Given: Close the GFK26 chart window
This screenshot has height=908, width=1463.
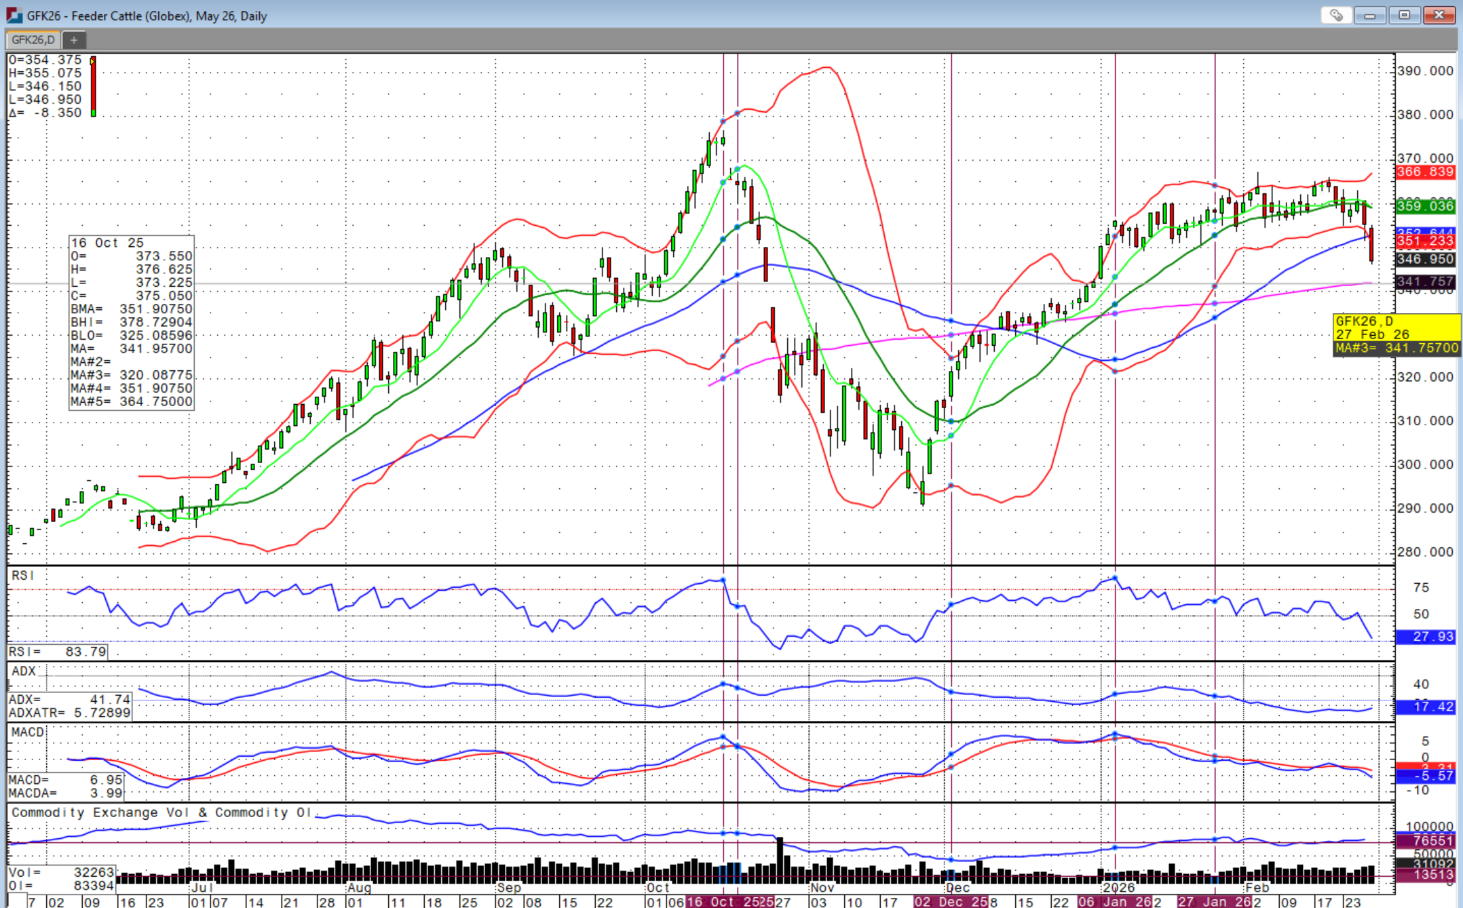Looking at the screenshot, I should [1438, 15].
